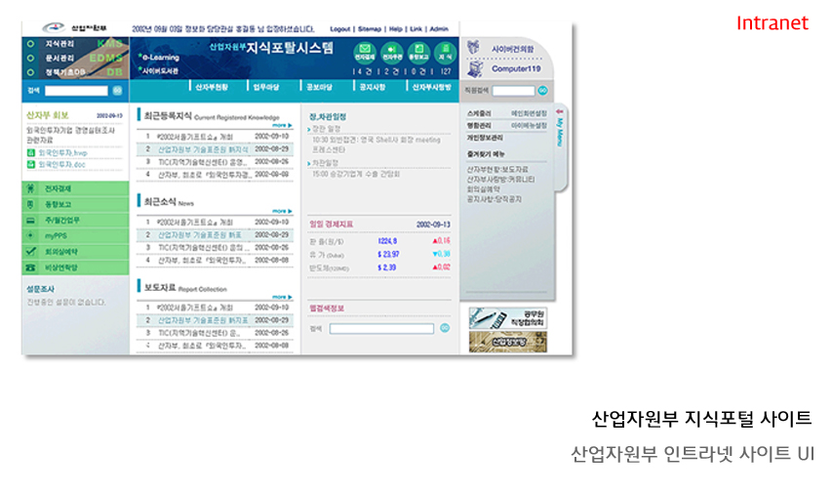Click the second green sidebar menu icon
Image resolution: width=832 pixels, height=493 pixels.
pos(31,205)
